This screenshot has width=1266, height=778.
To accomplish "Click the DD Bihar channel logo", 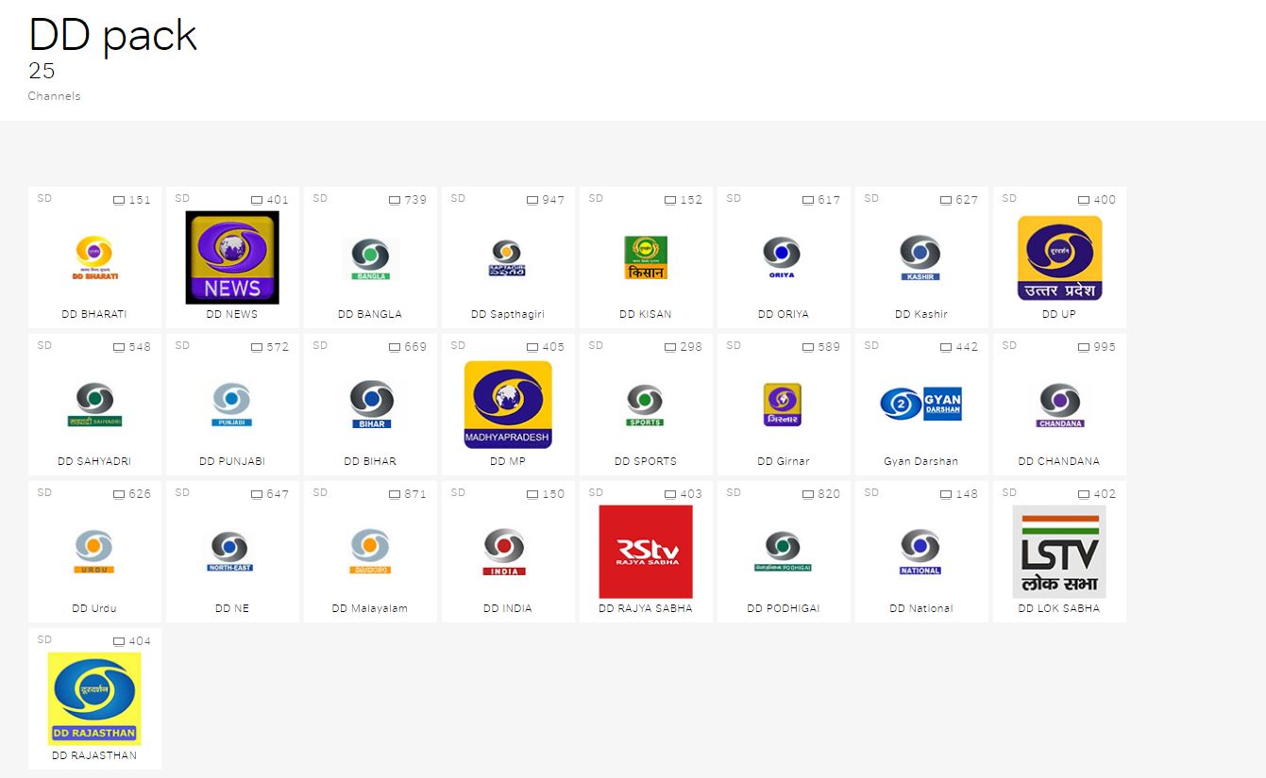I will click(370, 405).
